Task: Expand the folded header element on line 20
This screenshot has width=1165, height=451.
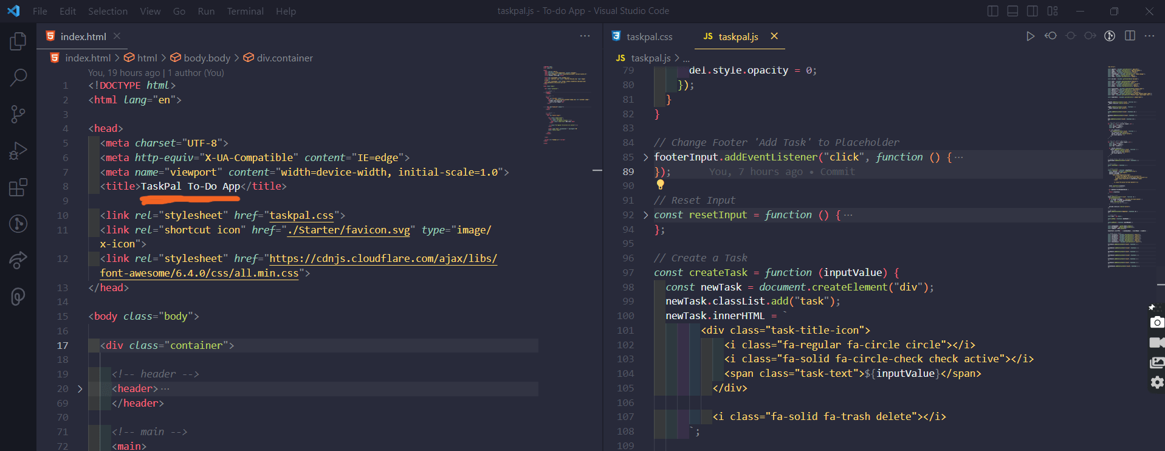Action: [80, 389]
